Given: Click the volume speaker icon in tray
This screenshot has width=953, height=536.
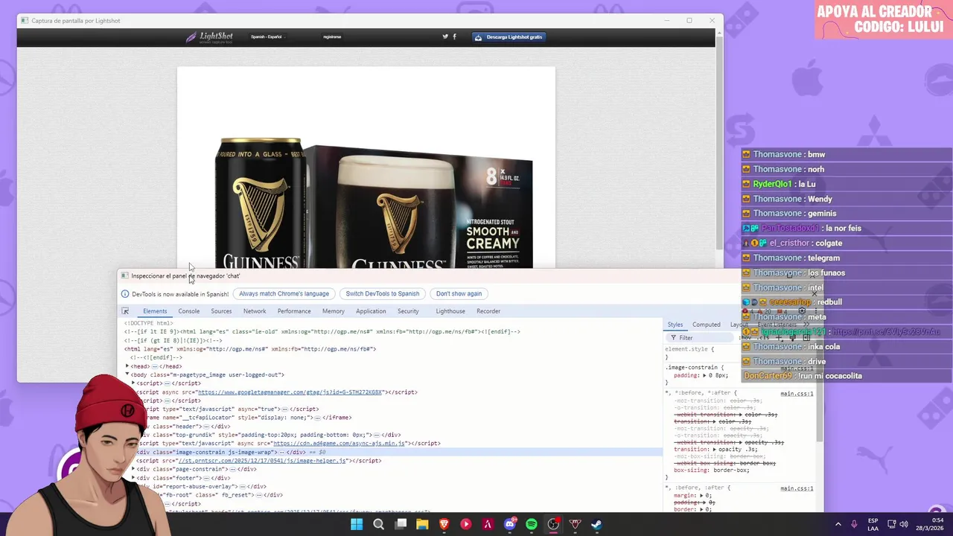Looking at the screenshot, I should pyautogui.click(x=905, y=524).
